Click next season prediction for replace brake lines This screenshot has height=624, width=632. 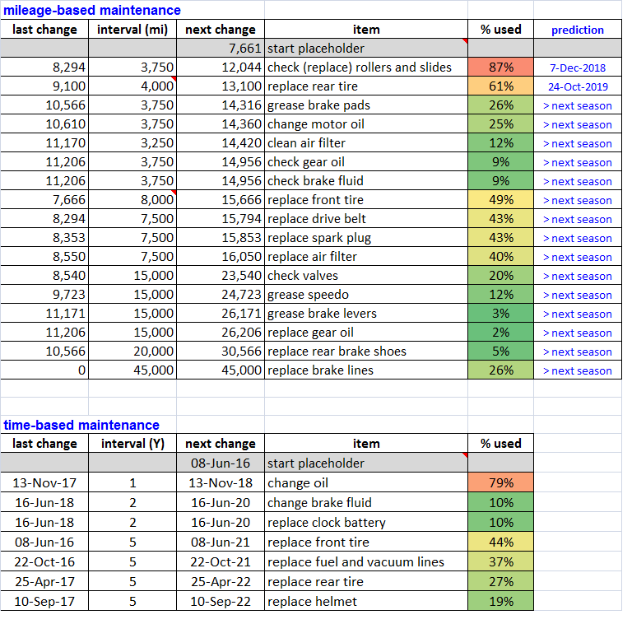(577, 370)
